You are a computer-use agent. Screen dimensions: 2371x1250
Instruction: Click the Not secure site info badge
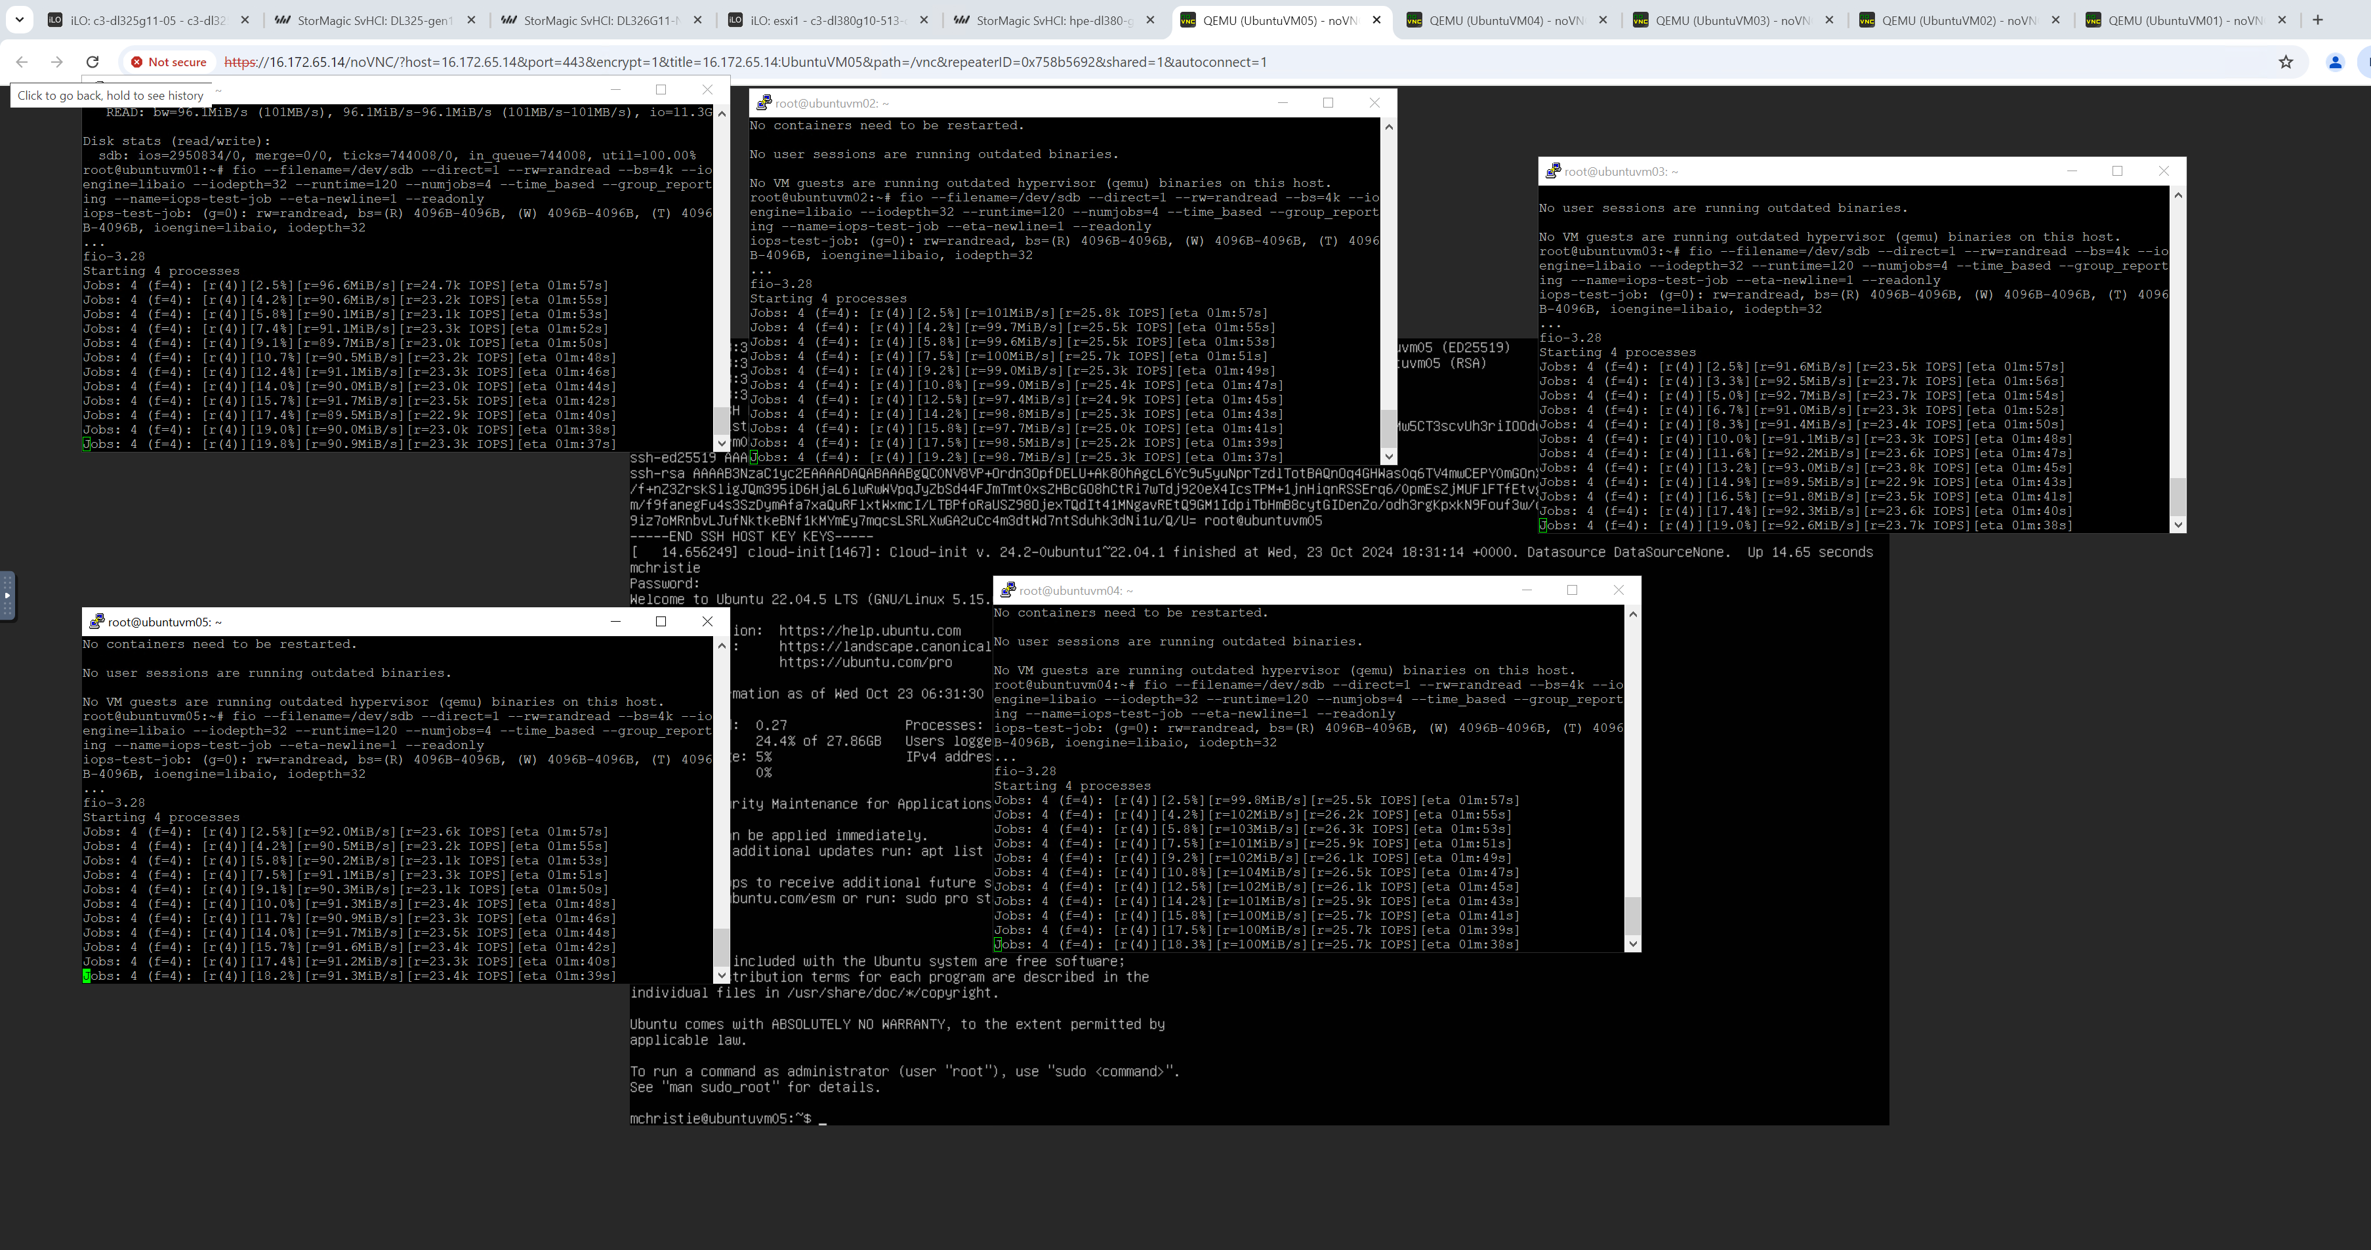pyautogui.click(x=169, y=62)
